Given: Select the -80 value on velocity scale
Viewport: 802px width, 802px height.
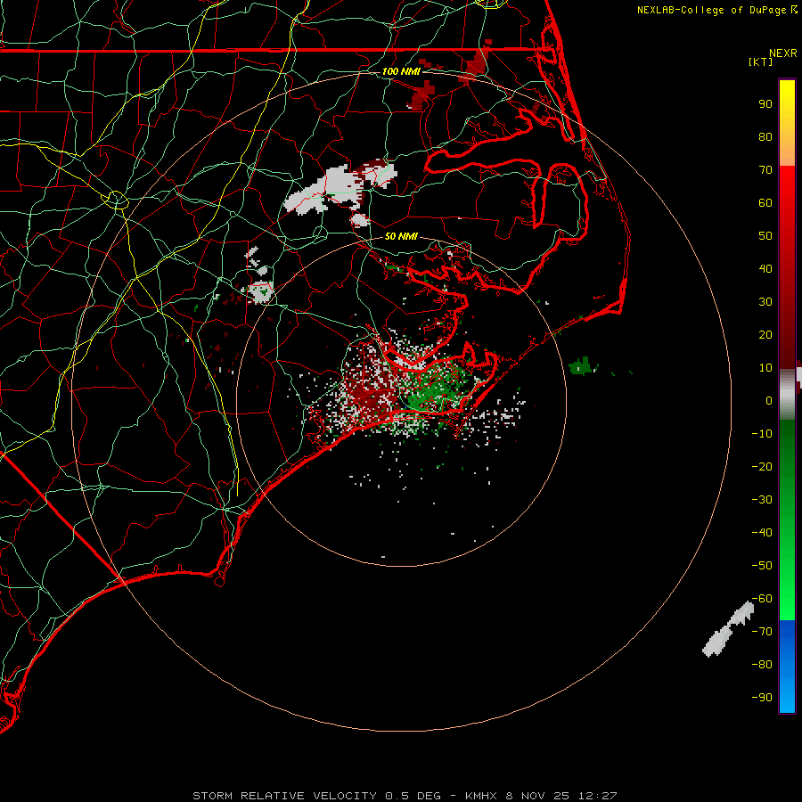Looking at the screenshot, I should tap(762, 665).
